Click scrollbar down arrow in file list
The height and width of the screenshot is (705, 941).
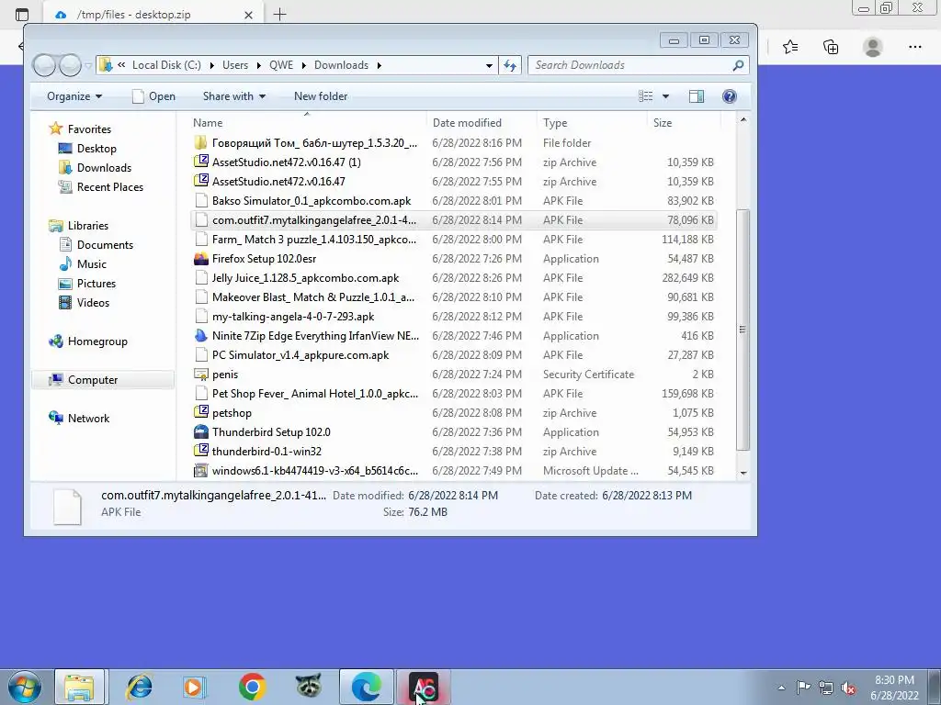(x=743, y=473)
